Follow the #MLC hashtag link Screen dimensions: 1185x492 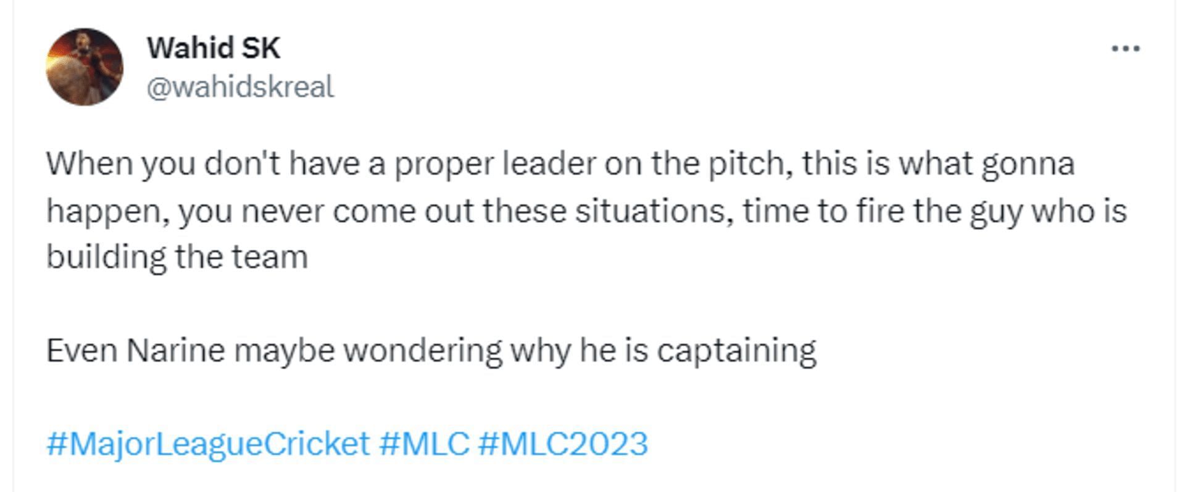[x=424, y=444]
